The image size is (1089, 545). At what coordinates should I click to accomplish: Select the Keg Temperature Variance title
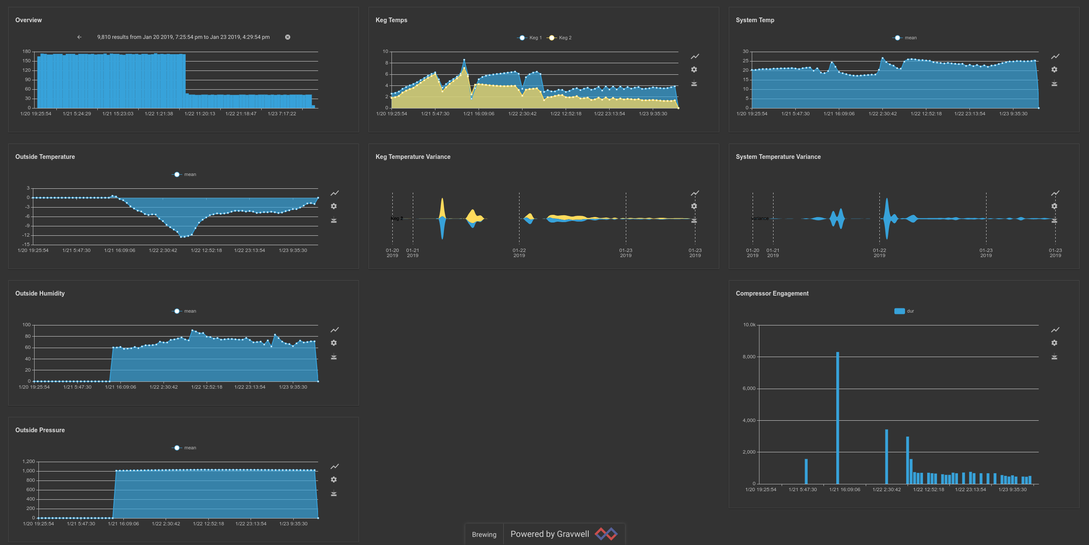pyautogui.click(x=413, y=157)
